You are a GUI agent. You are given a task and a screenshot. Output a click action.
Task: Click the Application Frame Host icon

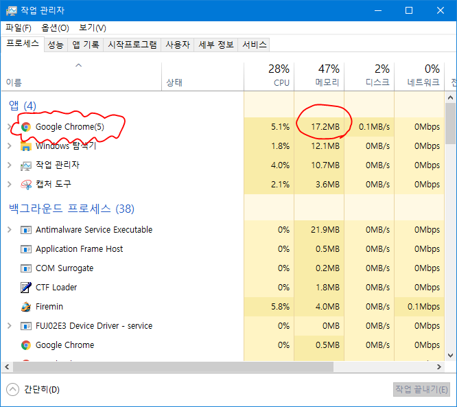coord(26,249)
